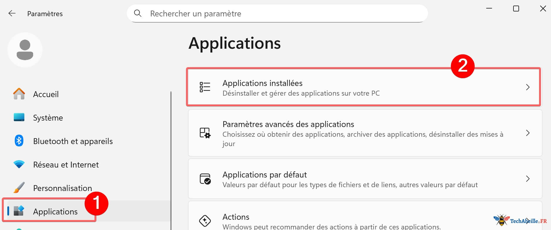Viewport: 551px width, 230px height.
Task: Open the Applications par défaut card
Action: (365, 179)
